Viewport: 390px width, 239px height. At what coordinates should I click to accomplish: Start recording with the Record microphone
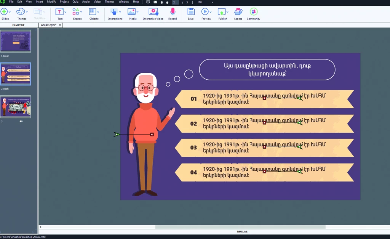[x=173, y=12]
